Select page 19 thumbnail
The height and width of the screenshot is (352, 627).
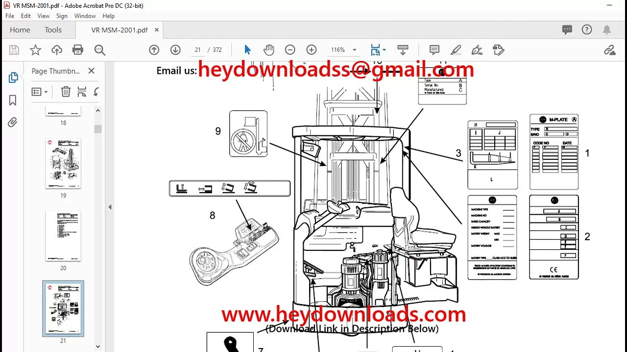(x=63, y=164)
